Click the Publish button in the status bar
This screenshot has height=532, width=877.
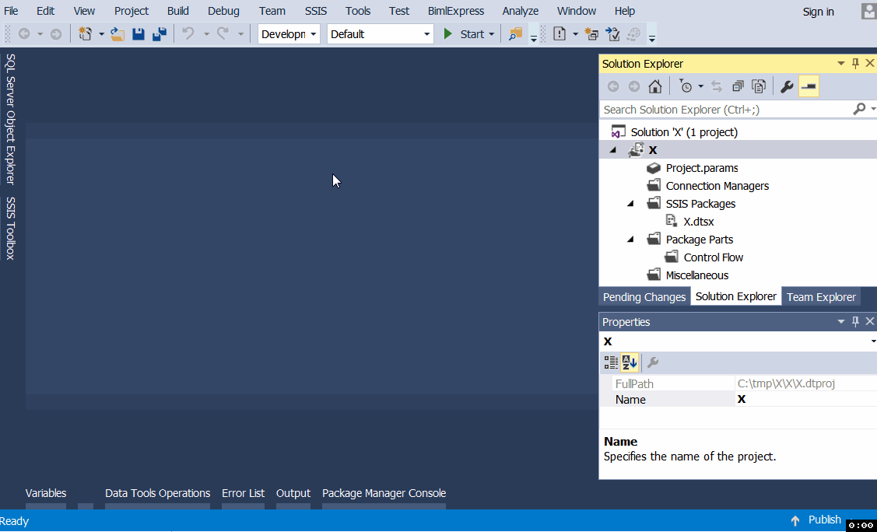[824, 520]
